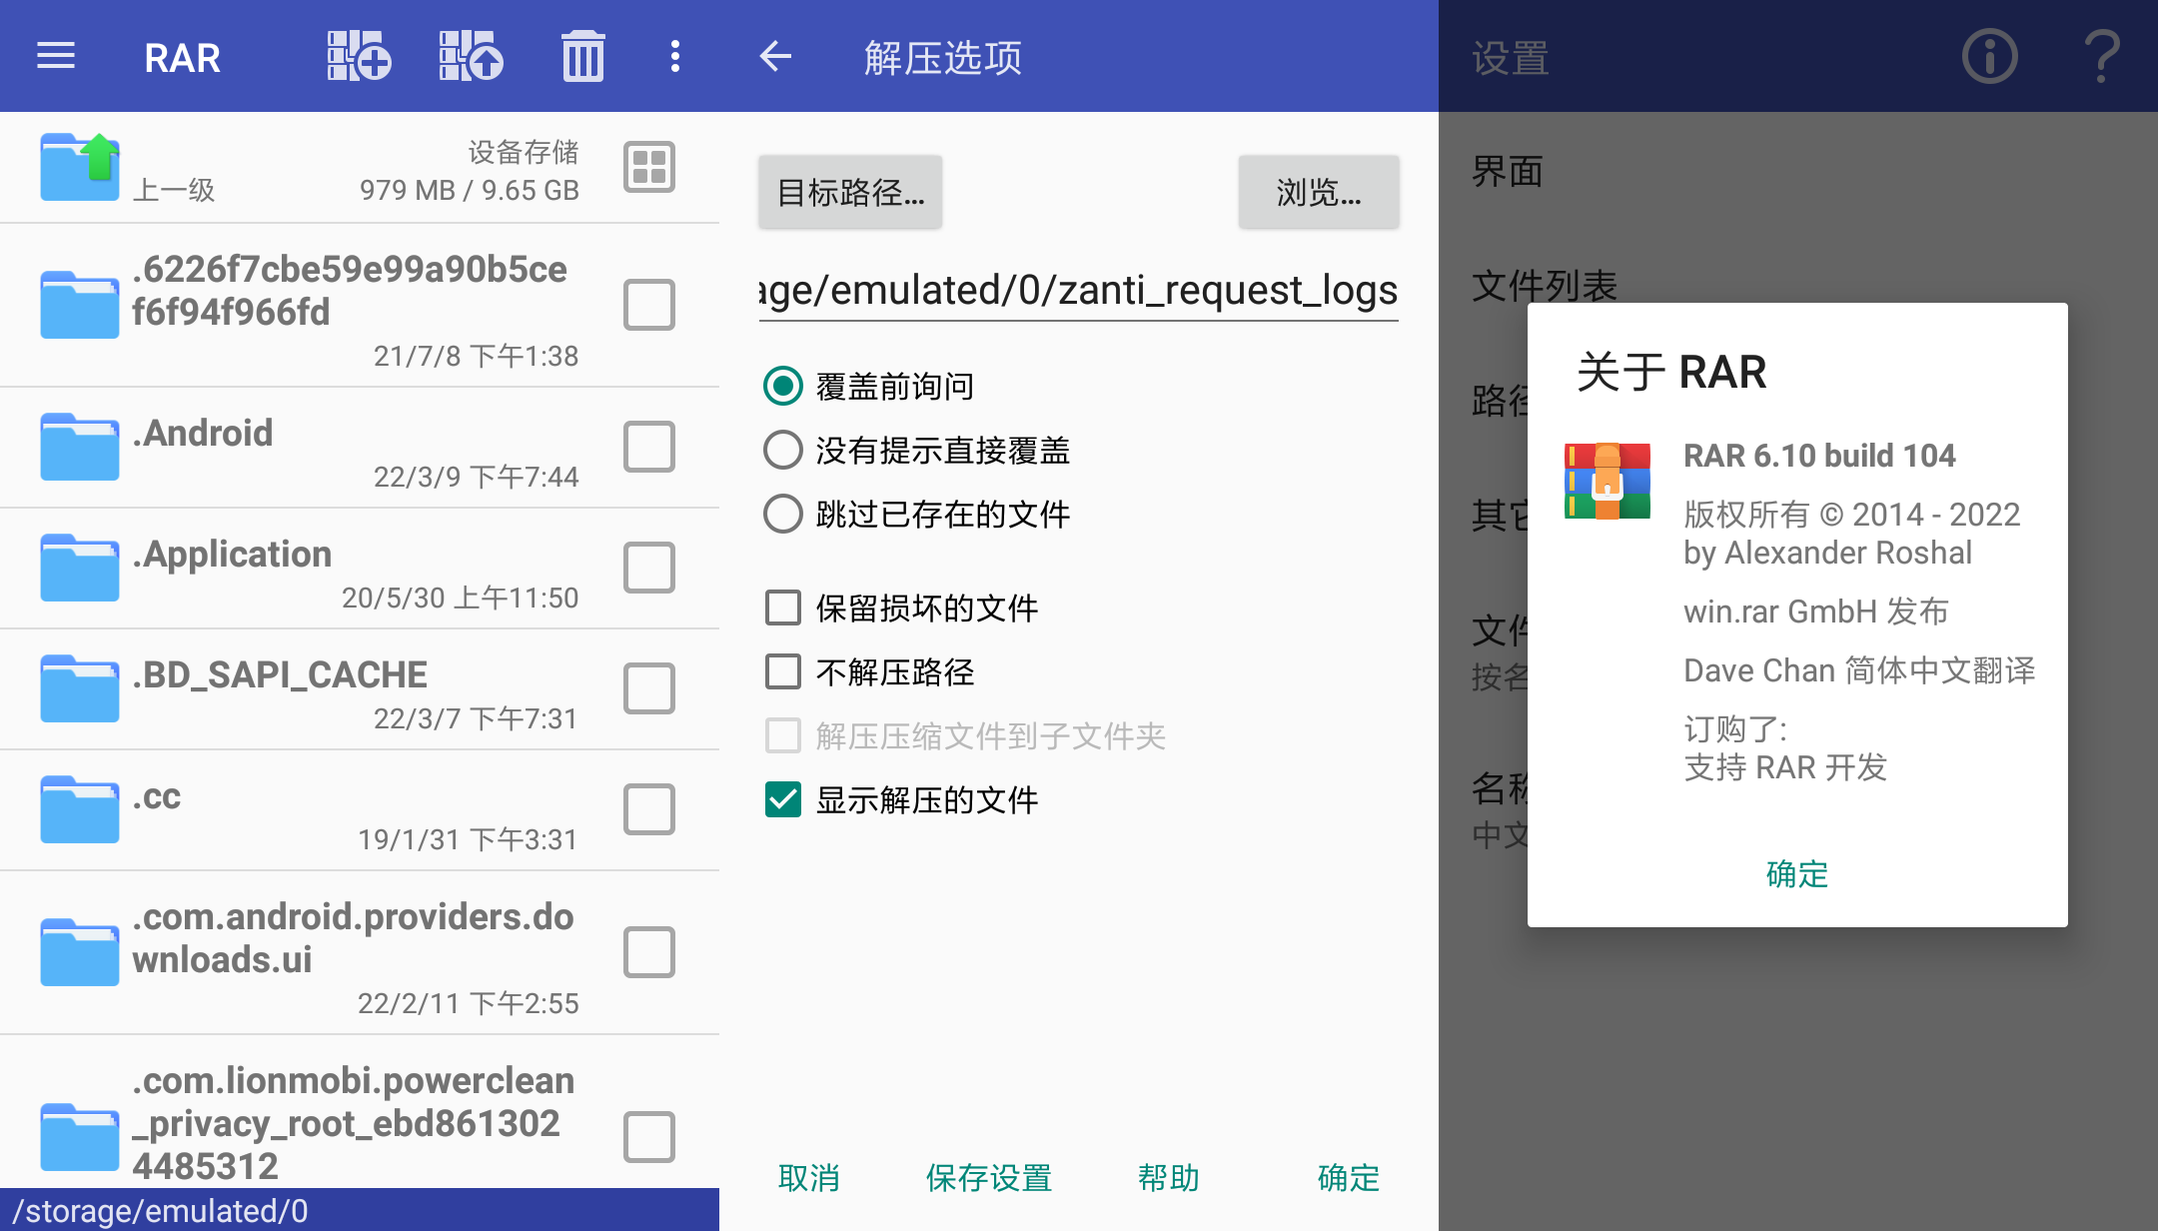Go up one level via 上一级 folder

tap(80, 167)
